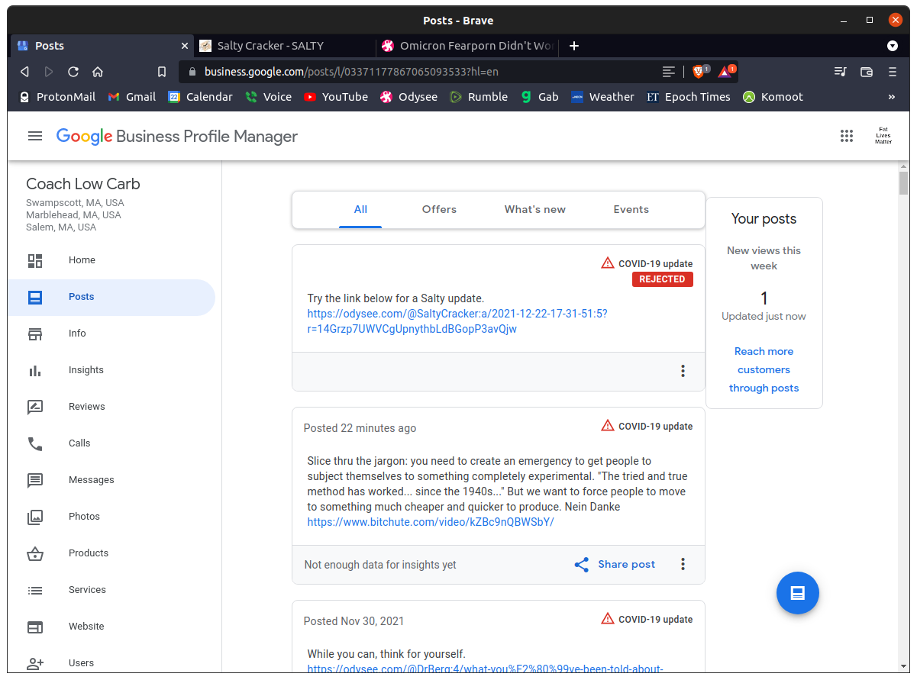Open the account avatar menu
Viewport: 917px width, 680px height.
coord(883,136)
